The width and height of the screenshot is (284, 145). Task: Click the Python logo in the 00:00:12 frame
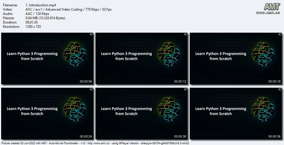pos(169,54)
